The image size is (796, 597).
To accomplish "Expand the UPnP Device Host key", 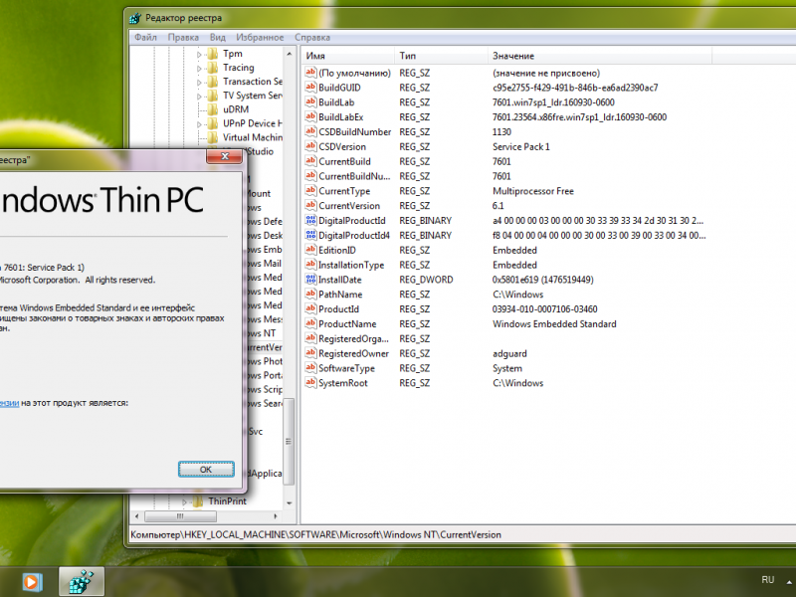I will pos(199,123).
